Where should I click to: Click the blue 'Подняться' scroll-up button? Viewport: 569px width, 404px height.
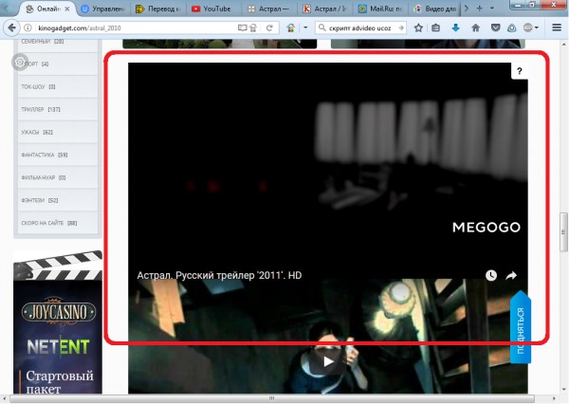click(x=521, y=327)
